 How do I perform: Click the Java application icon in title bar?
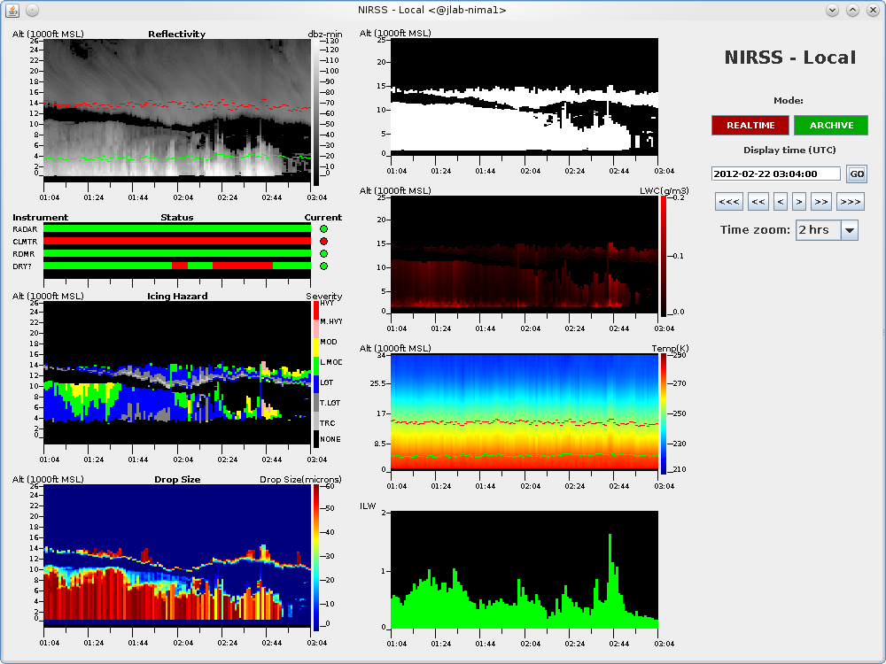pyautogui.click(x=12, y=10)
